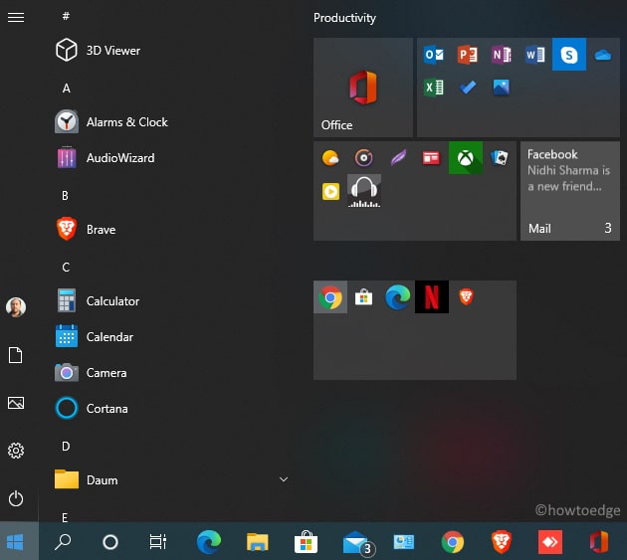Expand the hamburger menu at top left

[16, 17]
